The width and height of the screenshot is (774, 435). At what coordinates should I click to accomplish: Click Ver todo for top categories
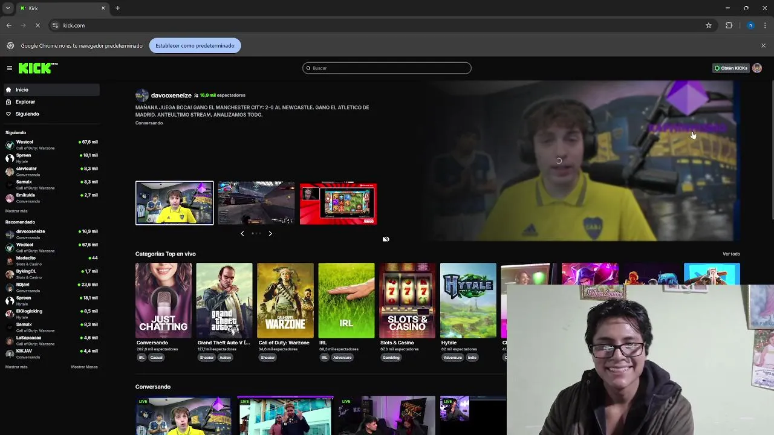click(x=731, y=254)
